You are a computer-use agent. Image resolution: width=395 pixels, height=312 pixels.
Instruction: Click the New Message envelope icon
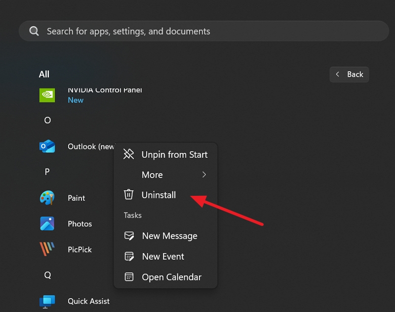point(129,236)
